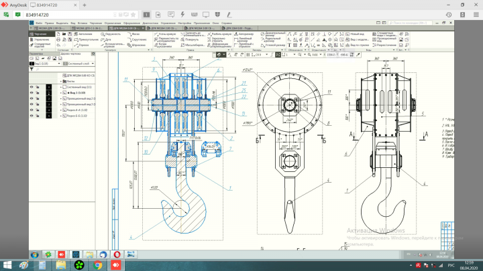Expand the Листы tree node
The image size is (483, 271).
tap(60, 82)
